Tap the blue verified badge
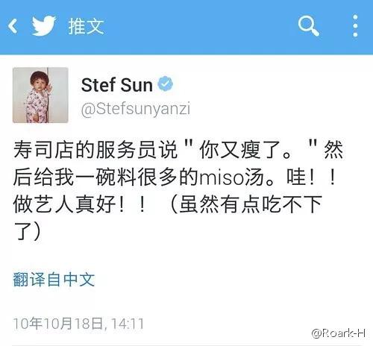 pyautogui.click(x=166, y=84)
